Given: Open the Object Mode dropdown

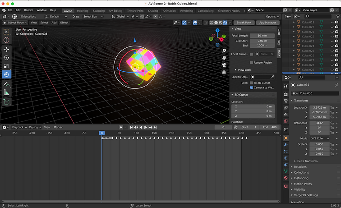Looking at the screenshot, I should (15, 23).
